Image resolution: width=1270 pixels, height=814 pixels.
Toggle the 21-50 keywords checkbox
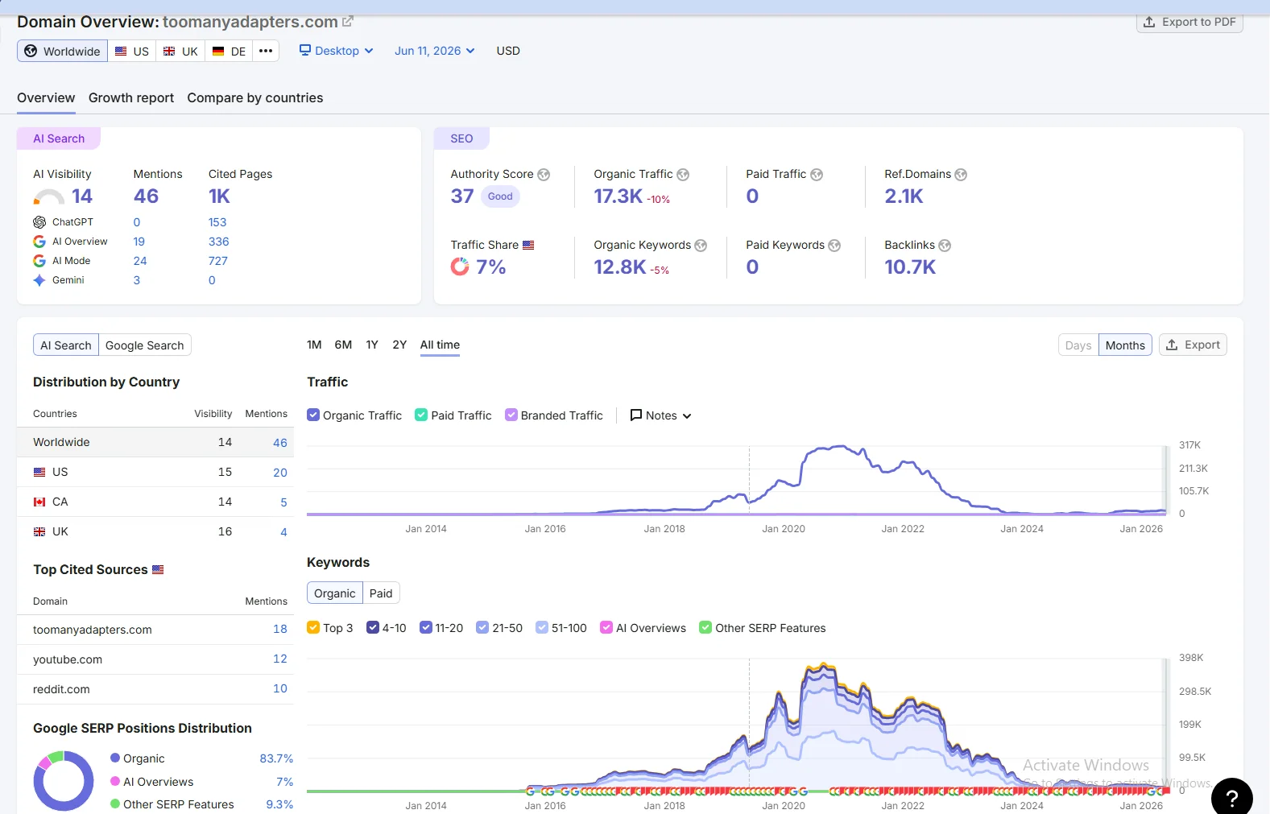(482, 628)
